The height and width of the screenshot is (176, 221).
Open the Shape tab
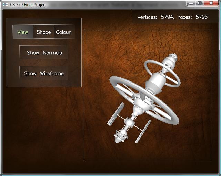pos(44,32)
